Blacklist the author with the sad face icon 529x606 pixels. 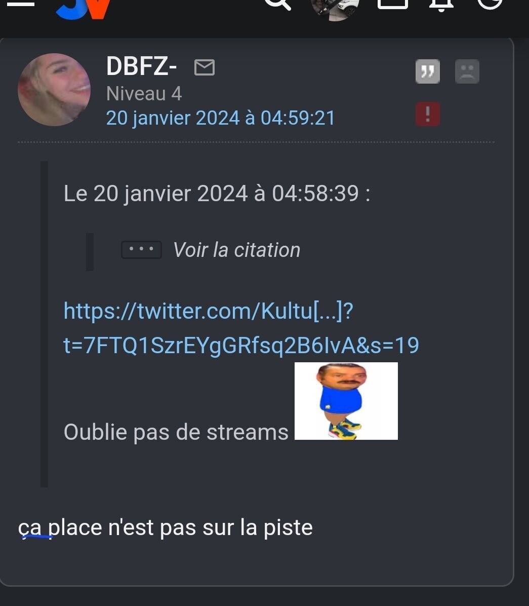coord(467,71)
